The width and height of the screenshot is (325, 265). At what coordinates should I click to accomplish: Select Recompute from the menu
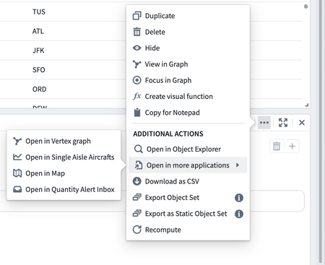(188, 230)
